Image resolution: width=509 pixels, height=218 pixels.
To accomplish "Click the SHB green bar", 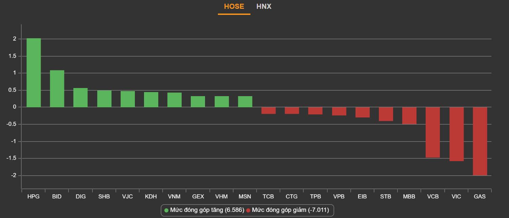I will (x=104, y=99).
